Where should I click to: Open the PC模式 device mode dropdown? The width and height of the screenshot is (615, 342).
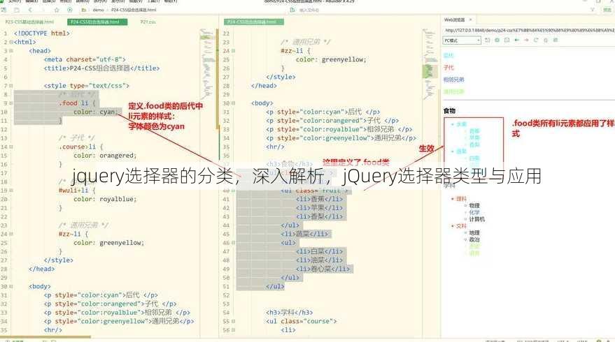click(462, 40)
